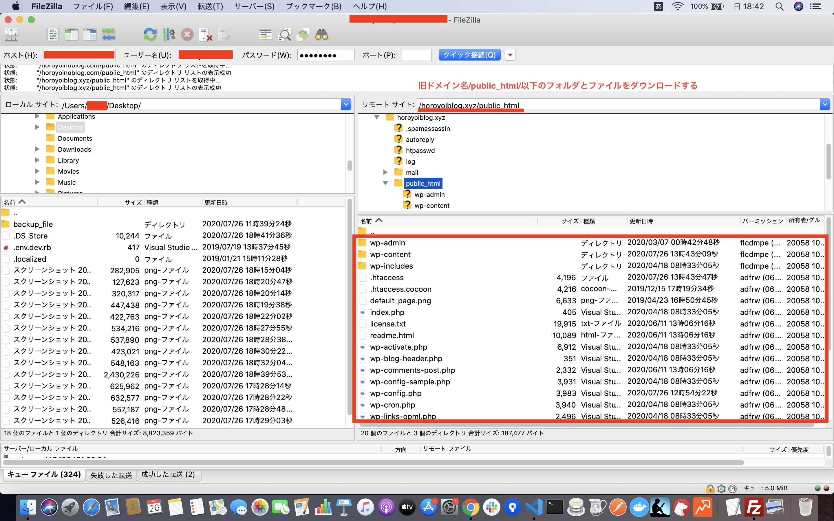
Task: Open Spotlight search in menu bar
Action: (x=780, y=6)
